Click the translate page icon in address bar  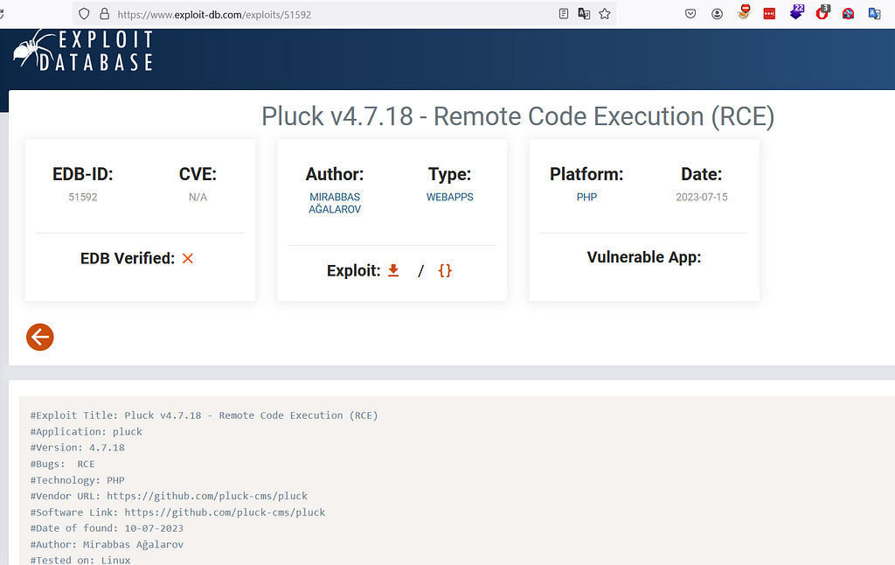584,14
